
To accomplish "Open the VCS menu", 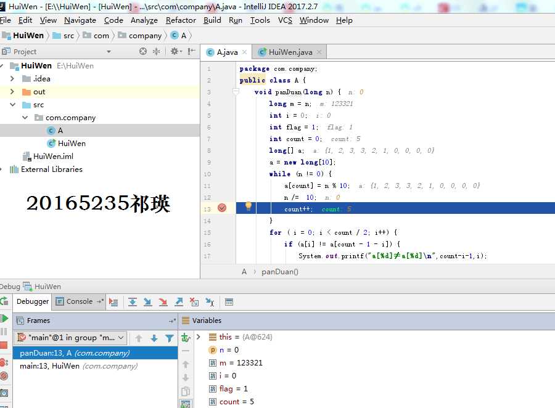I will pyautogui.click(x=285, y=20).
